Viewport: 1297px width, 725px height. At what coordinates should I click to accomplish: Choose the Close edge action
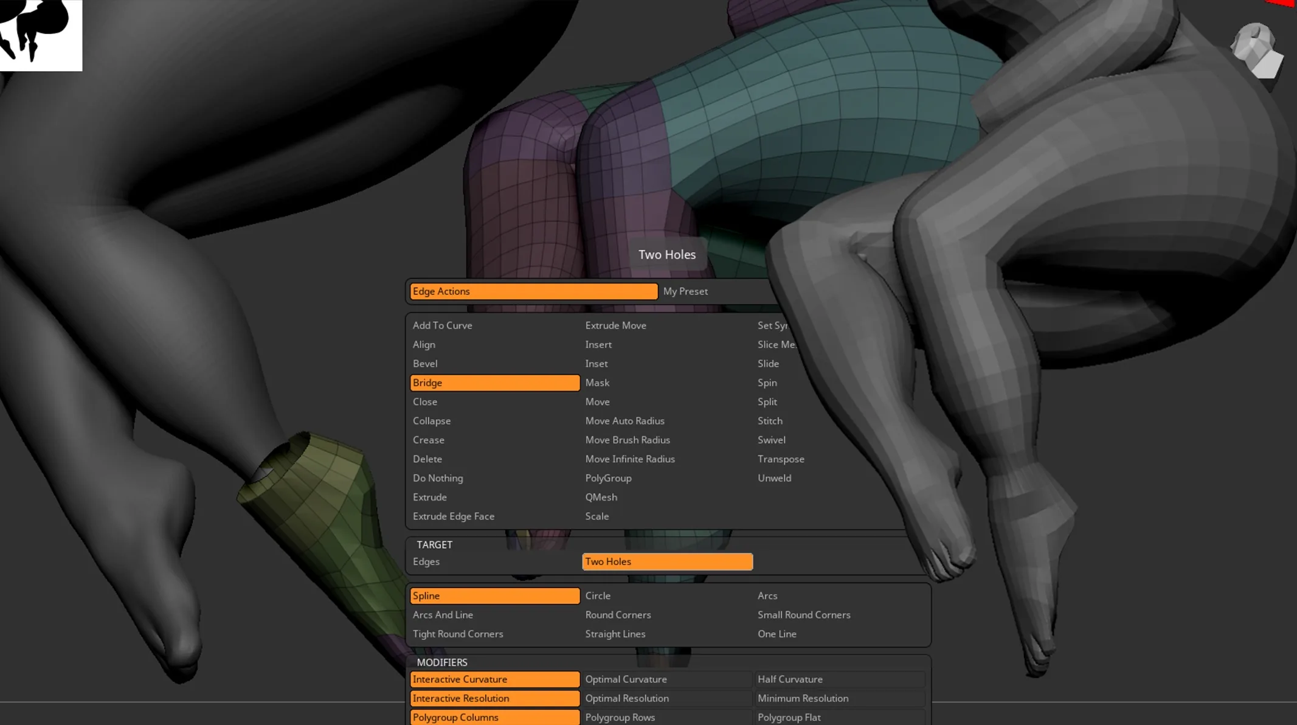point(425,402)
